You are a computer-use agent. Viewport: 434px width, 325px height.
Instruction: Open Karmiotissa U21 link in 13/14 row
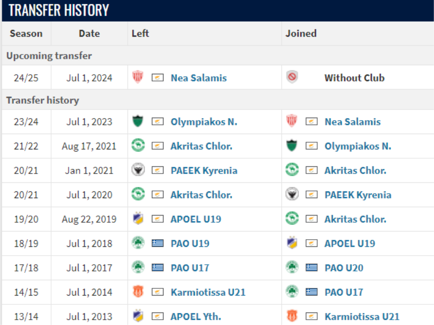(362, 317)
